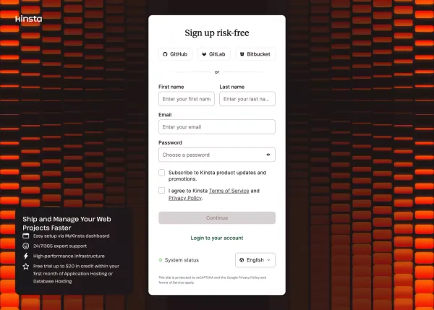Sign up with the GitHub button
The image size is (434, 310).
(x=176, y=54)
